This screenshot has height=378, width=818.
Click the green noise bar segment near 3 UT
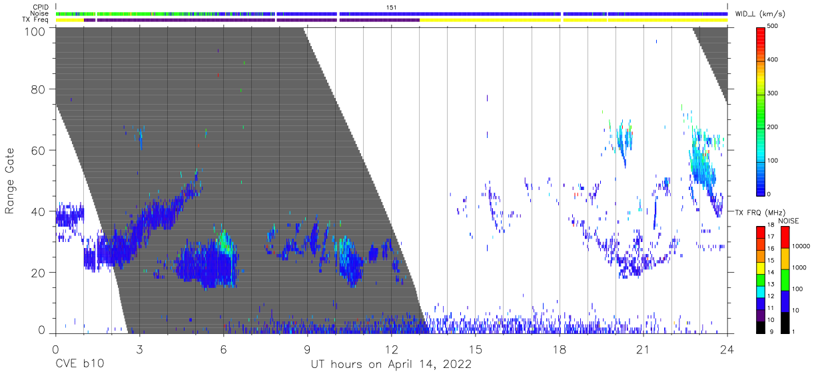139,13
